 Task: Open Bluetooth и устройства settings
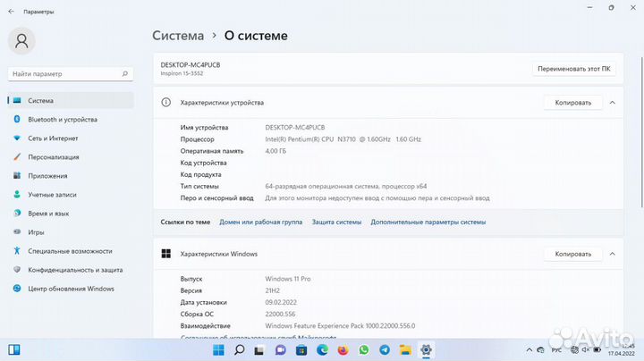click(71, 120)
